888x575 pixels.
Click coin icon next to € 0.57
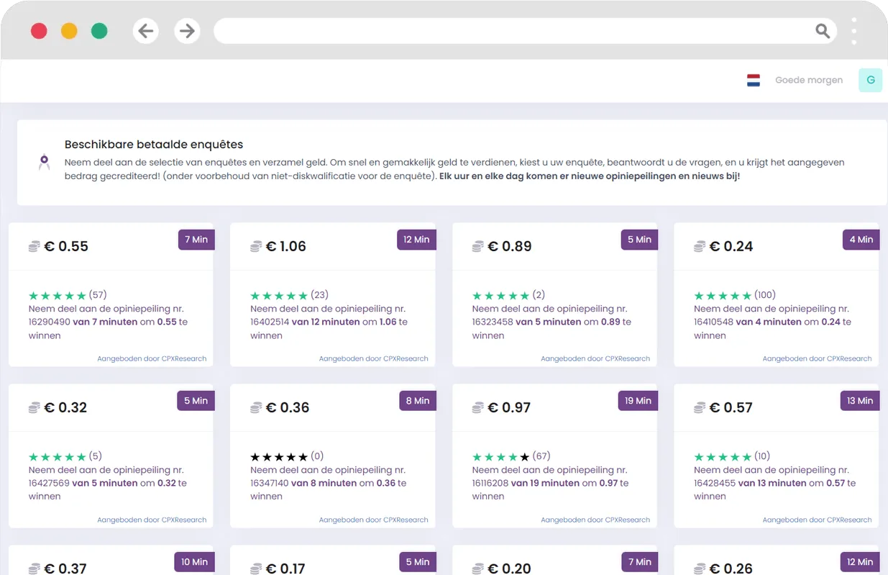pyautogui.click(x=700, y=408)
